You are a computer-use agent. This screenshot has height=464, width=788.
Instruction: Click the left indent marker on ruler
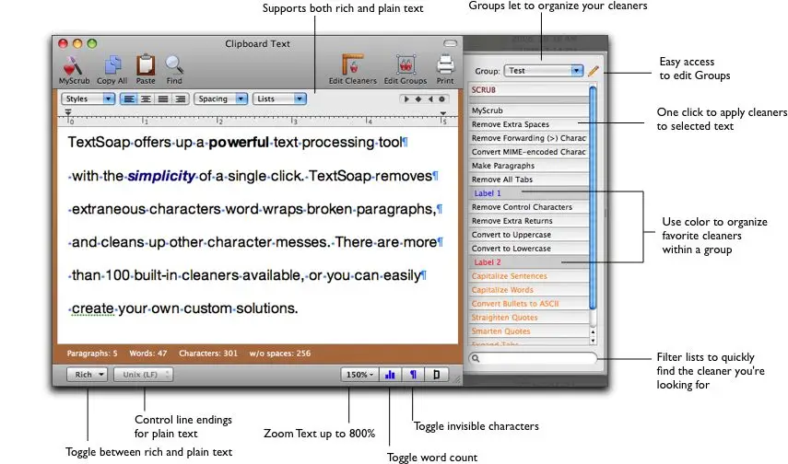pos(68,112)
